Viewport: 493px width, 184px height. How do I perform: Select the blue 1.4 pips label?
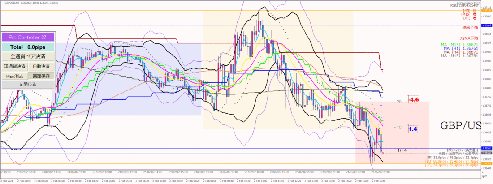pyautogui.click(x=412, y=129)
